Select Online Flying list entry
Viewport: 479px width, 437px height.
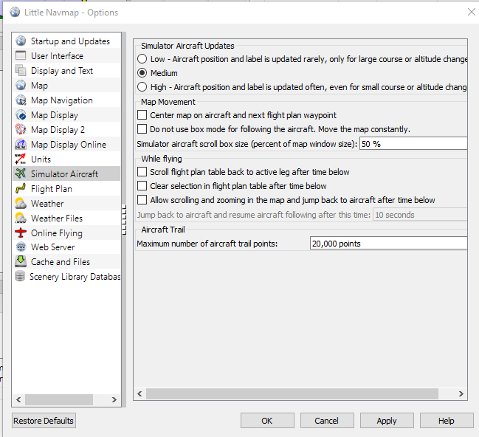(x=67, y=233)
